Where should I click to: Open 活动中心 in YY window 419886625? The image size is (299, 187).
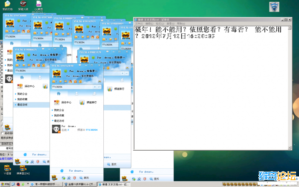coord(26,86)
